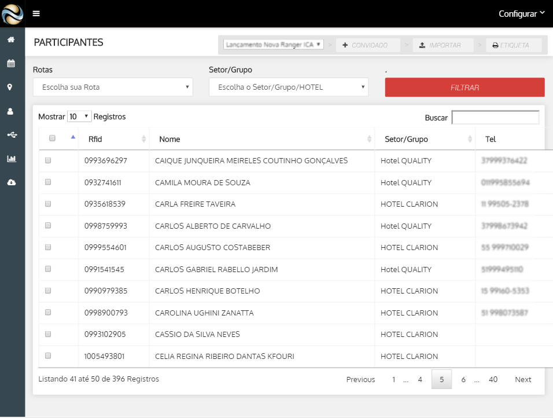553x418 pixels.
Task: Go to Next page
Action: tap(523, 380)
